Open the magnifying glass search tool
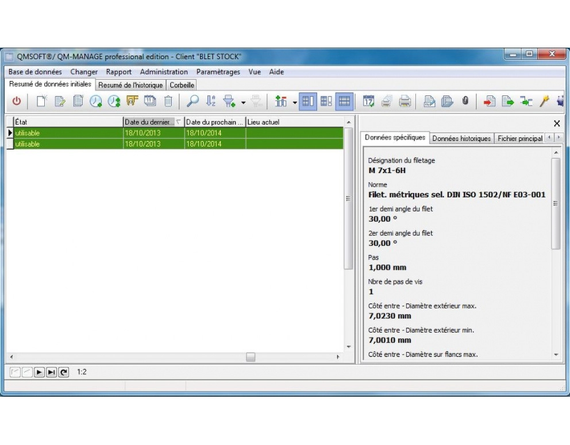Image resolution: width=570 pixels, height=445 pixels. click(192, 101)
